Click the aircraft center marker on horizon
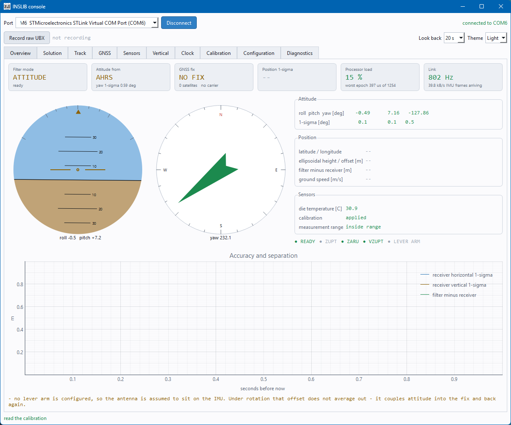Viewport: 511px width, 425px height. pos(78,170)
